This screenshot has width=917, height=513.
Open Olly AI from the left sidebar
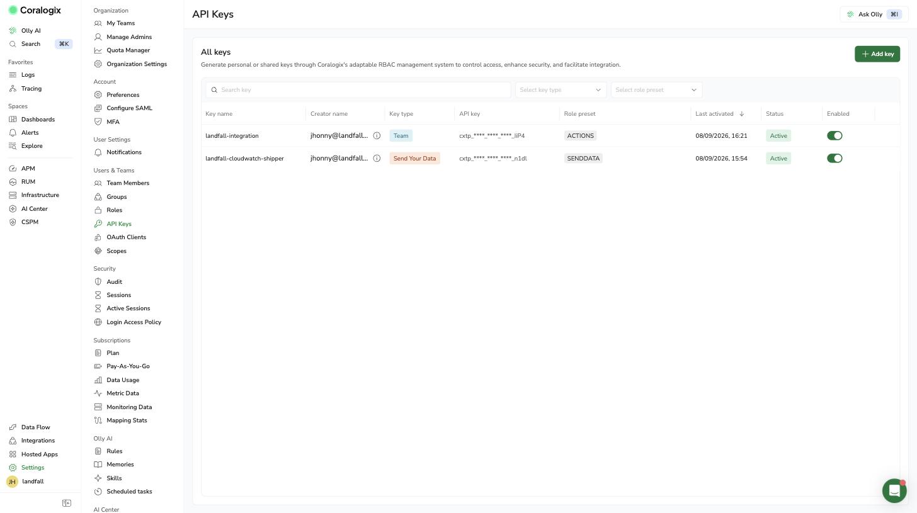pyautogui.click(x=25, y=30)
